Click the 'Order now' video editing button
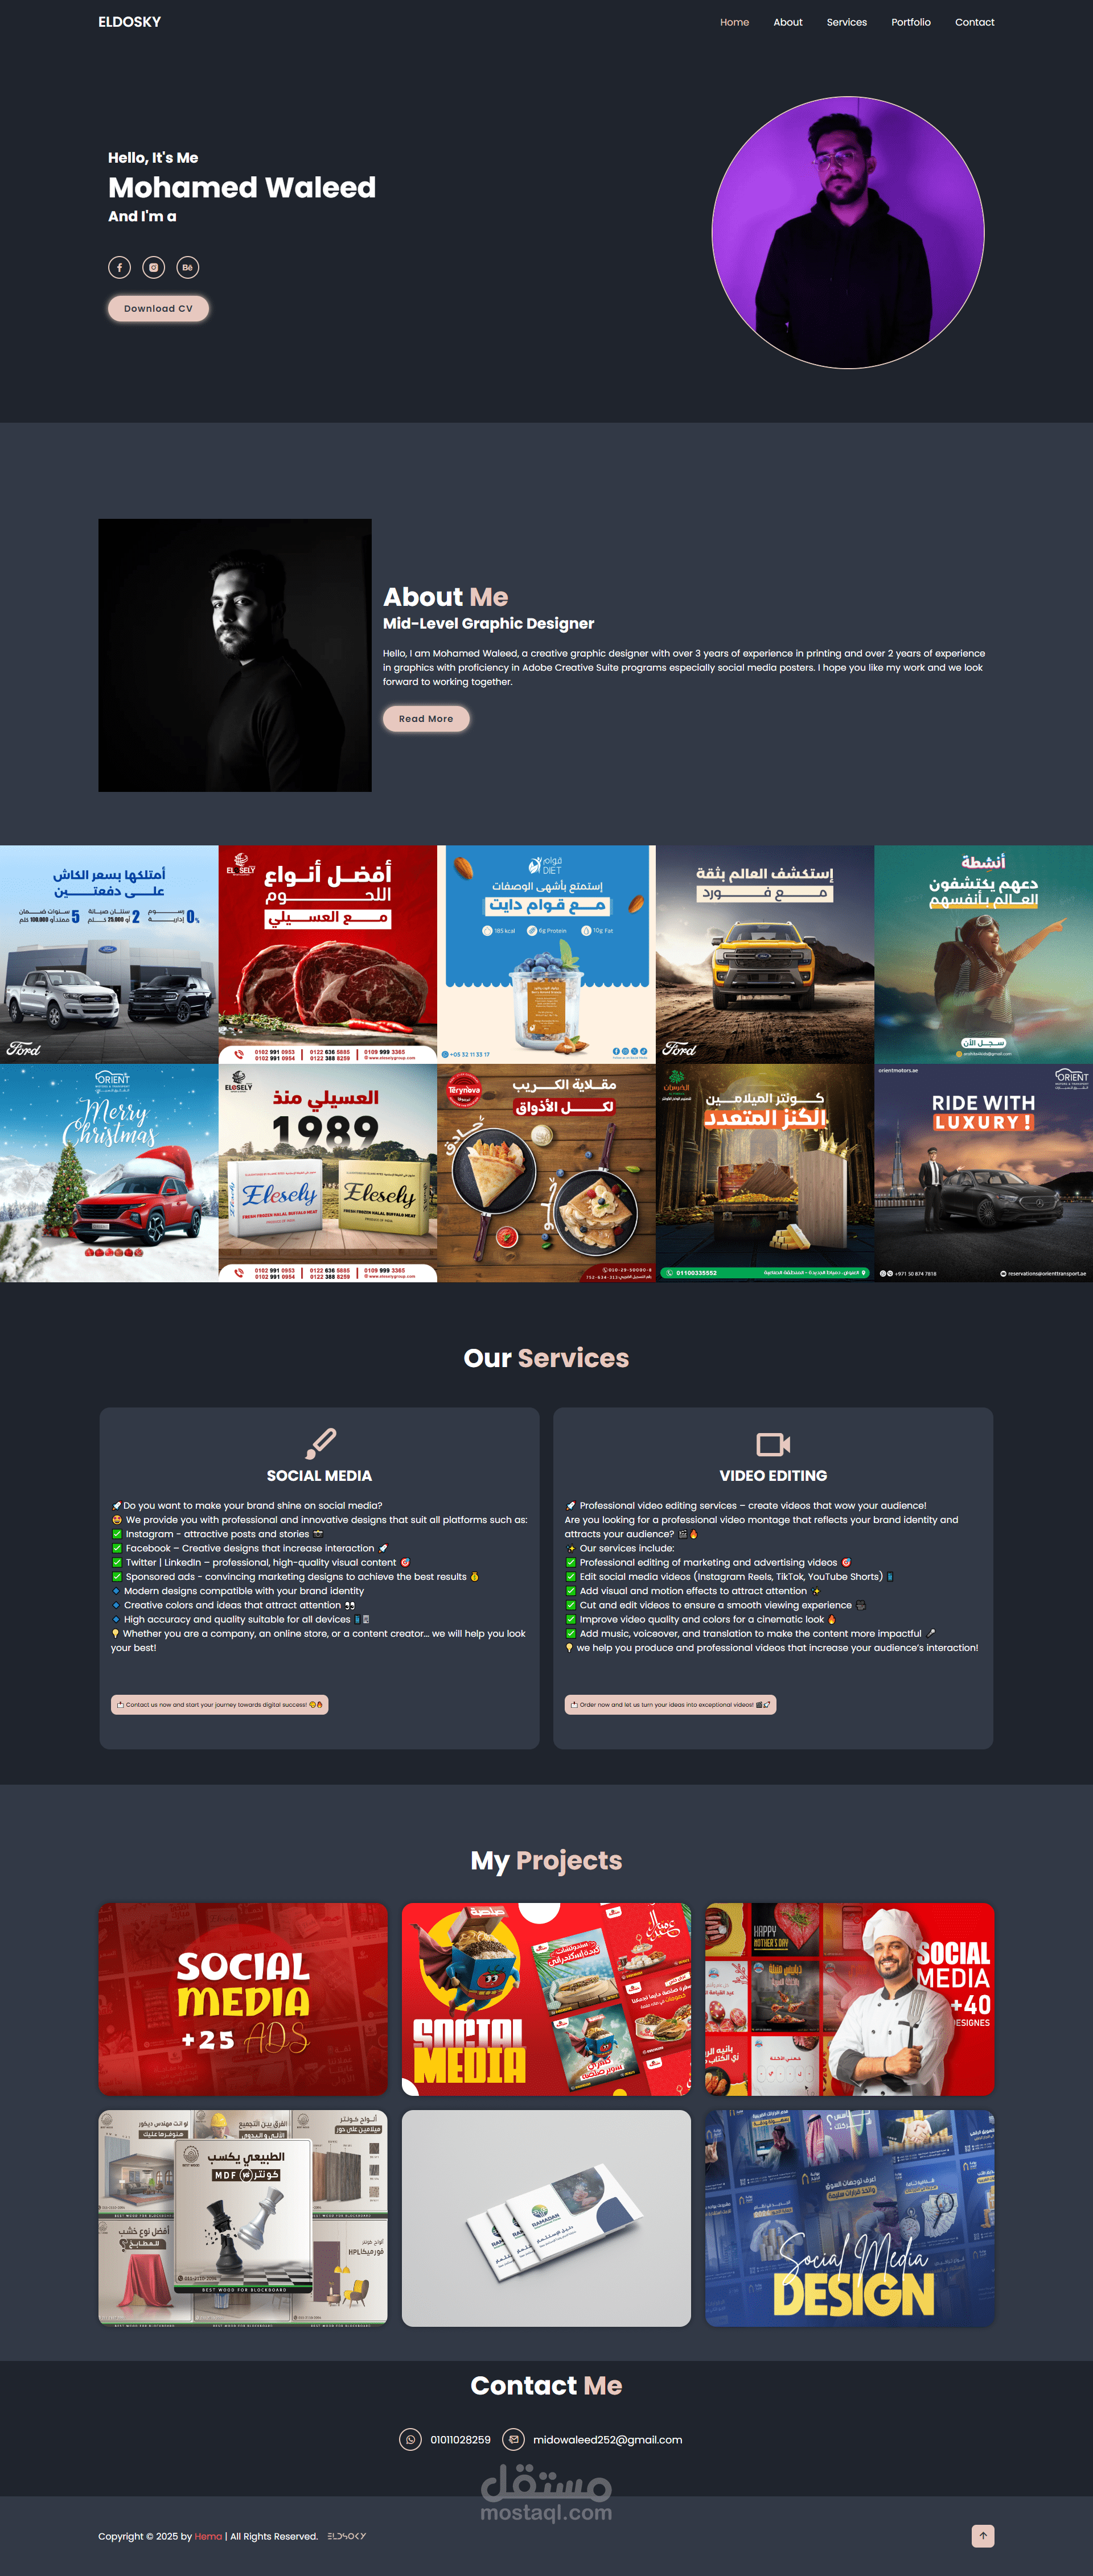Screen dimensions: 1093x2576 [x=669, y=1704]
